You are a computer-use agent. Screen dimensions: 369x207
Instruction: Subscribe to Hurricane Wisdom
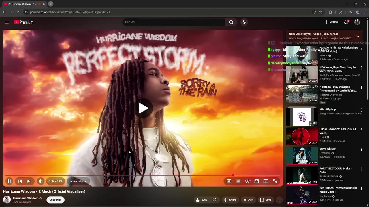[x=55, y=200]
